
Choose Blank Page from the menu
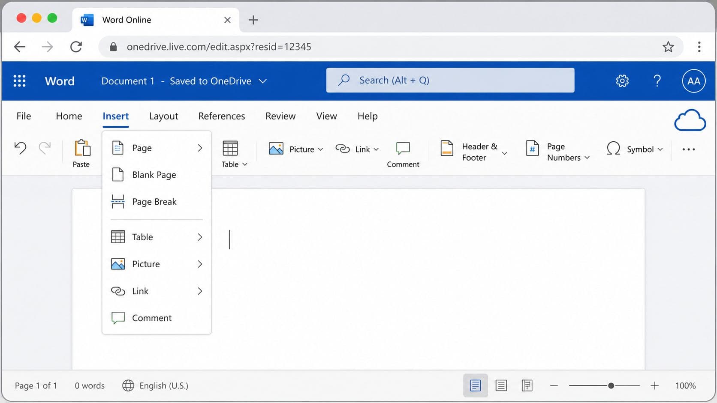click(x=157, y=175)
